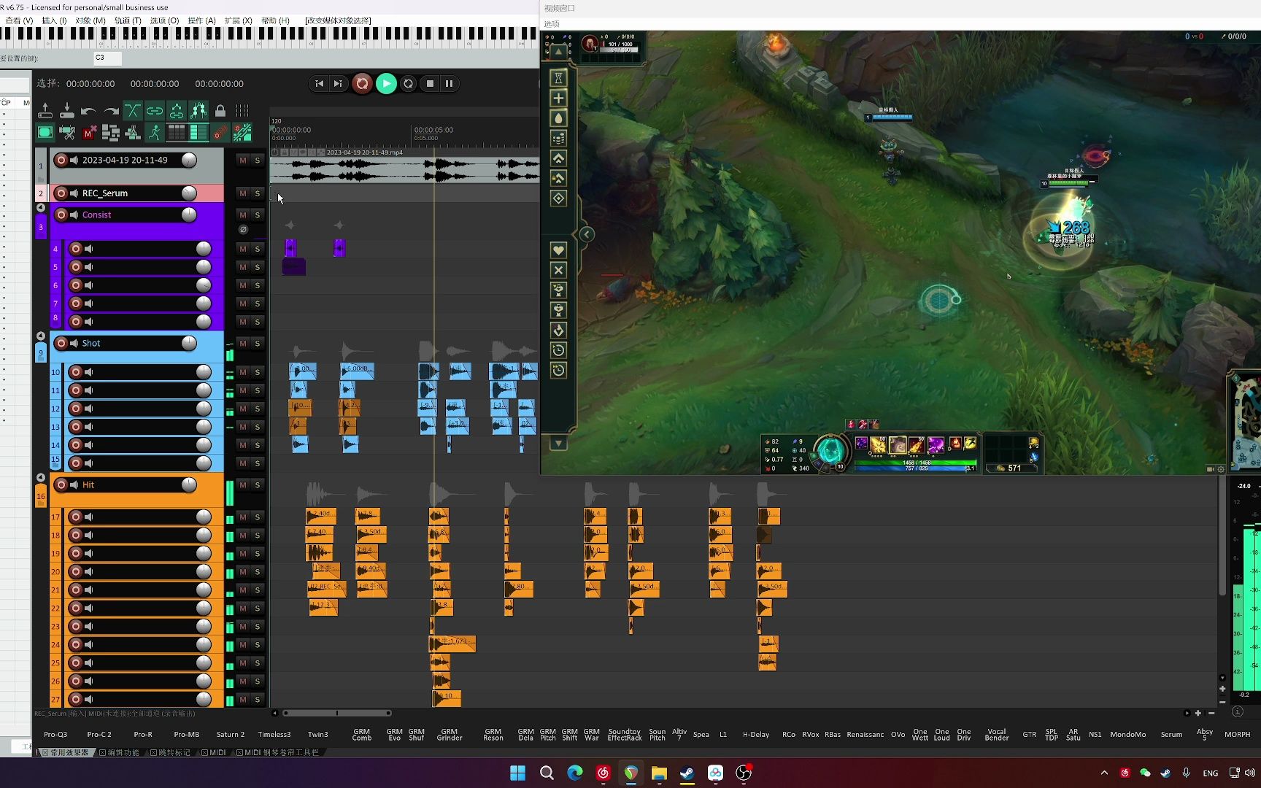Open the Vocal Bender effect button

coord(996,735)
